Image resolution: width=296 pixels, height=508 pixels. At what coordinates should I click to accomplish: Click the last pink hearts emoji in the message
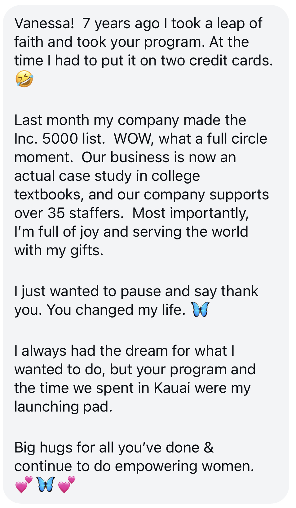[x=67, y=485]
